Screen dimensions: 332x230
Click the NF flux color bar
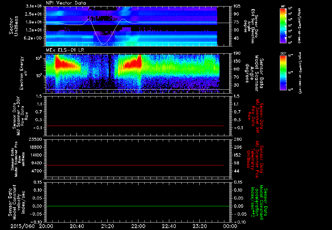coord(283,25)
